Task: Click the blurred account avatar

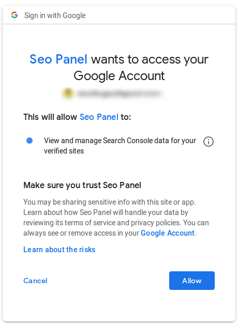Action: coord(68,94)
